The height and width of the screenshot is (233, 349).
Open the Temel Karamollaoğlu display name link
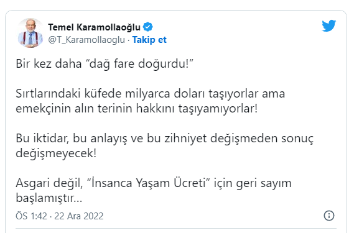pyautogui.click(x=94, y=27)
